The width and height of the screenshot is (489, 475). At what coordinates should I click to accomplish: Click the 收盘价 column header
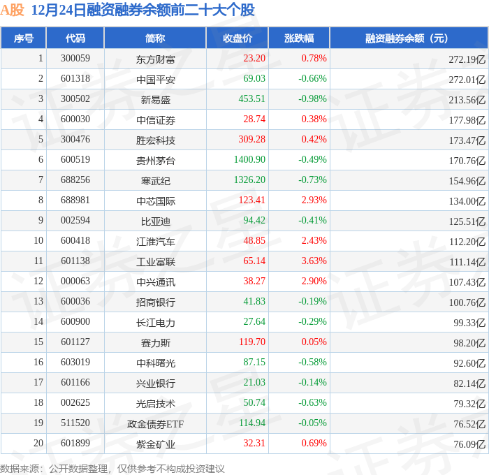click(x=238, y=38)
